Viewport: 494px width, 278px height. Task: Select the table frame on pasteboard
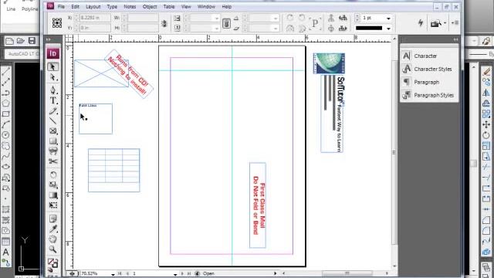(113, 170)
